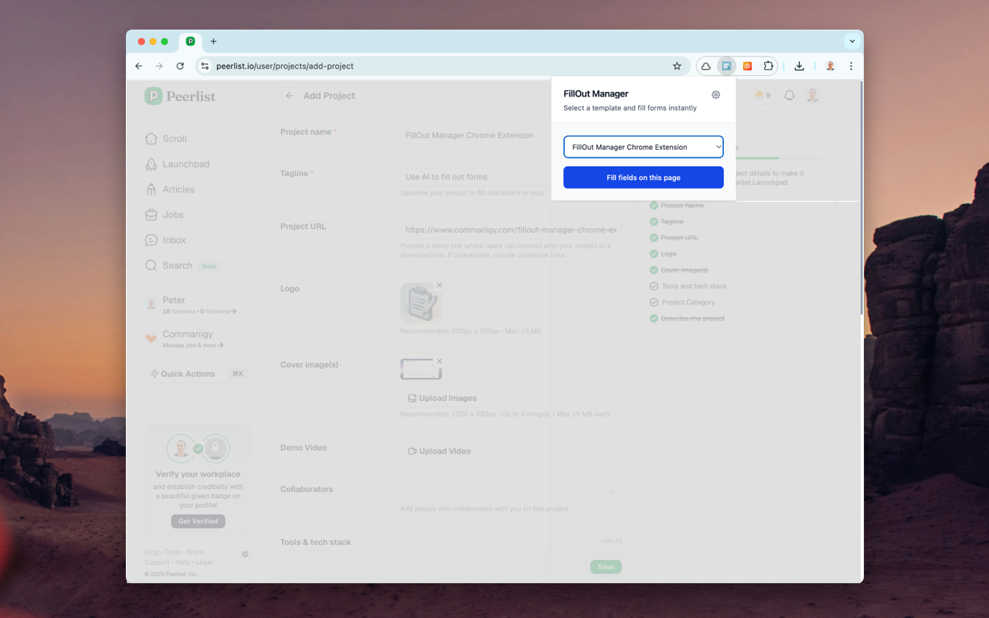Image resolution: width=989 pixels, height=618 pixels.
Task: Click the project completion progress bar
Action: pos(779,158)
